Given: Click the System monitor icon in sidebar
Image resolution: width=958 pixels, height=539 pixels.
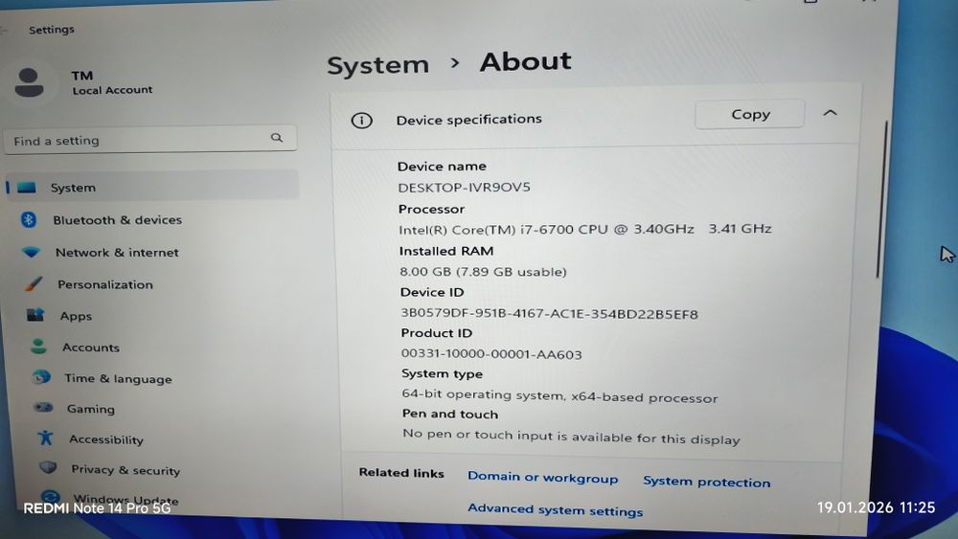Looking at the screenshot, I should [26, 188].
